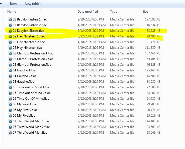Select icon of 05 Time out of Mind 1.flac
The image size is (185, 149).
10,87
